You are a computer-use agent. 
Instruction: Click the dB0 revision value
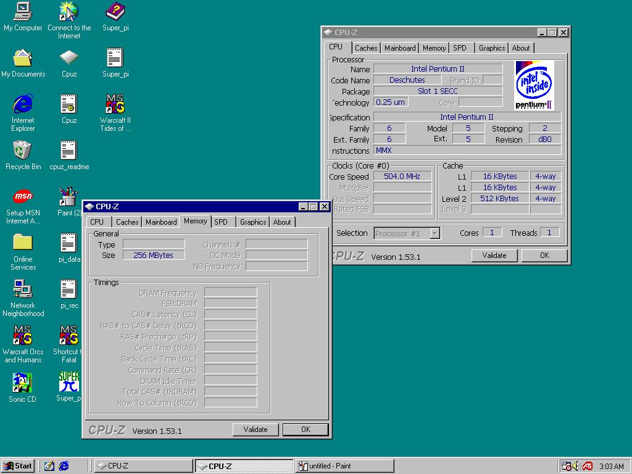[x=544, y=139]
